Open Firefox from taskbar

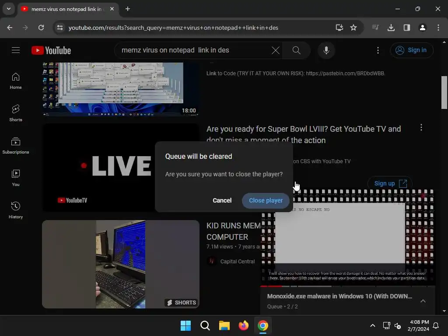(243, 325)
